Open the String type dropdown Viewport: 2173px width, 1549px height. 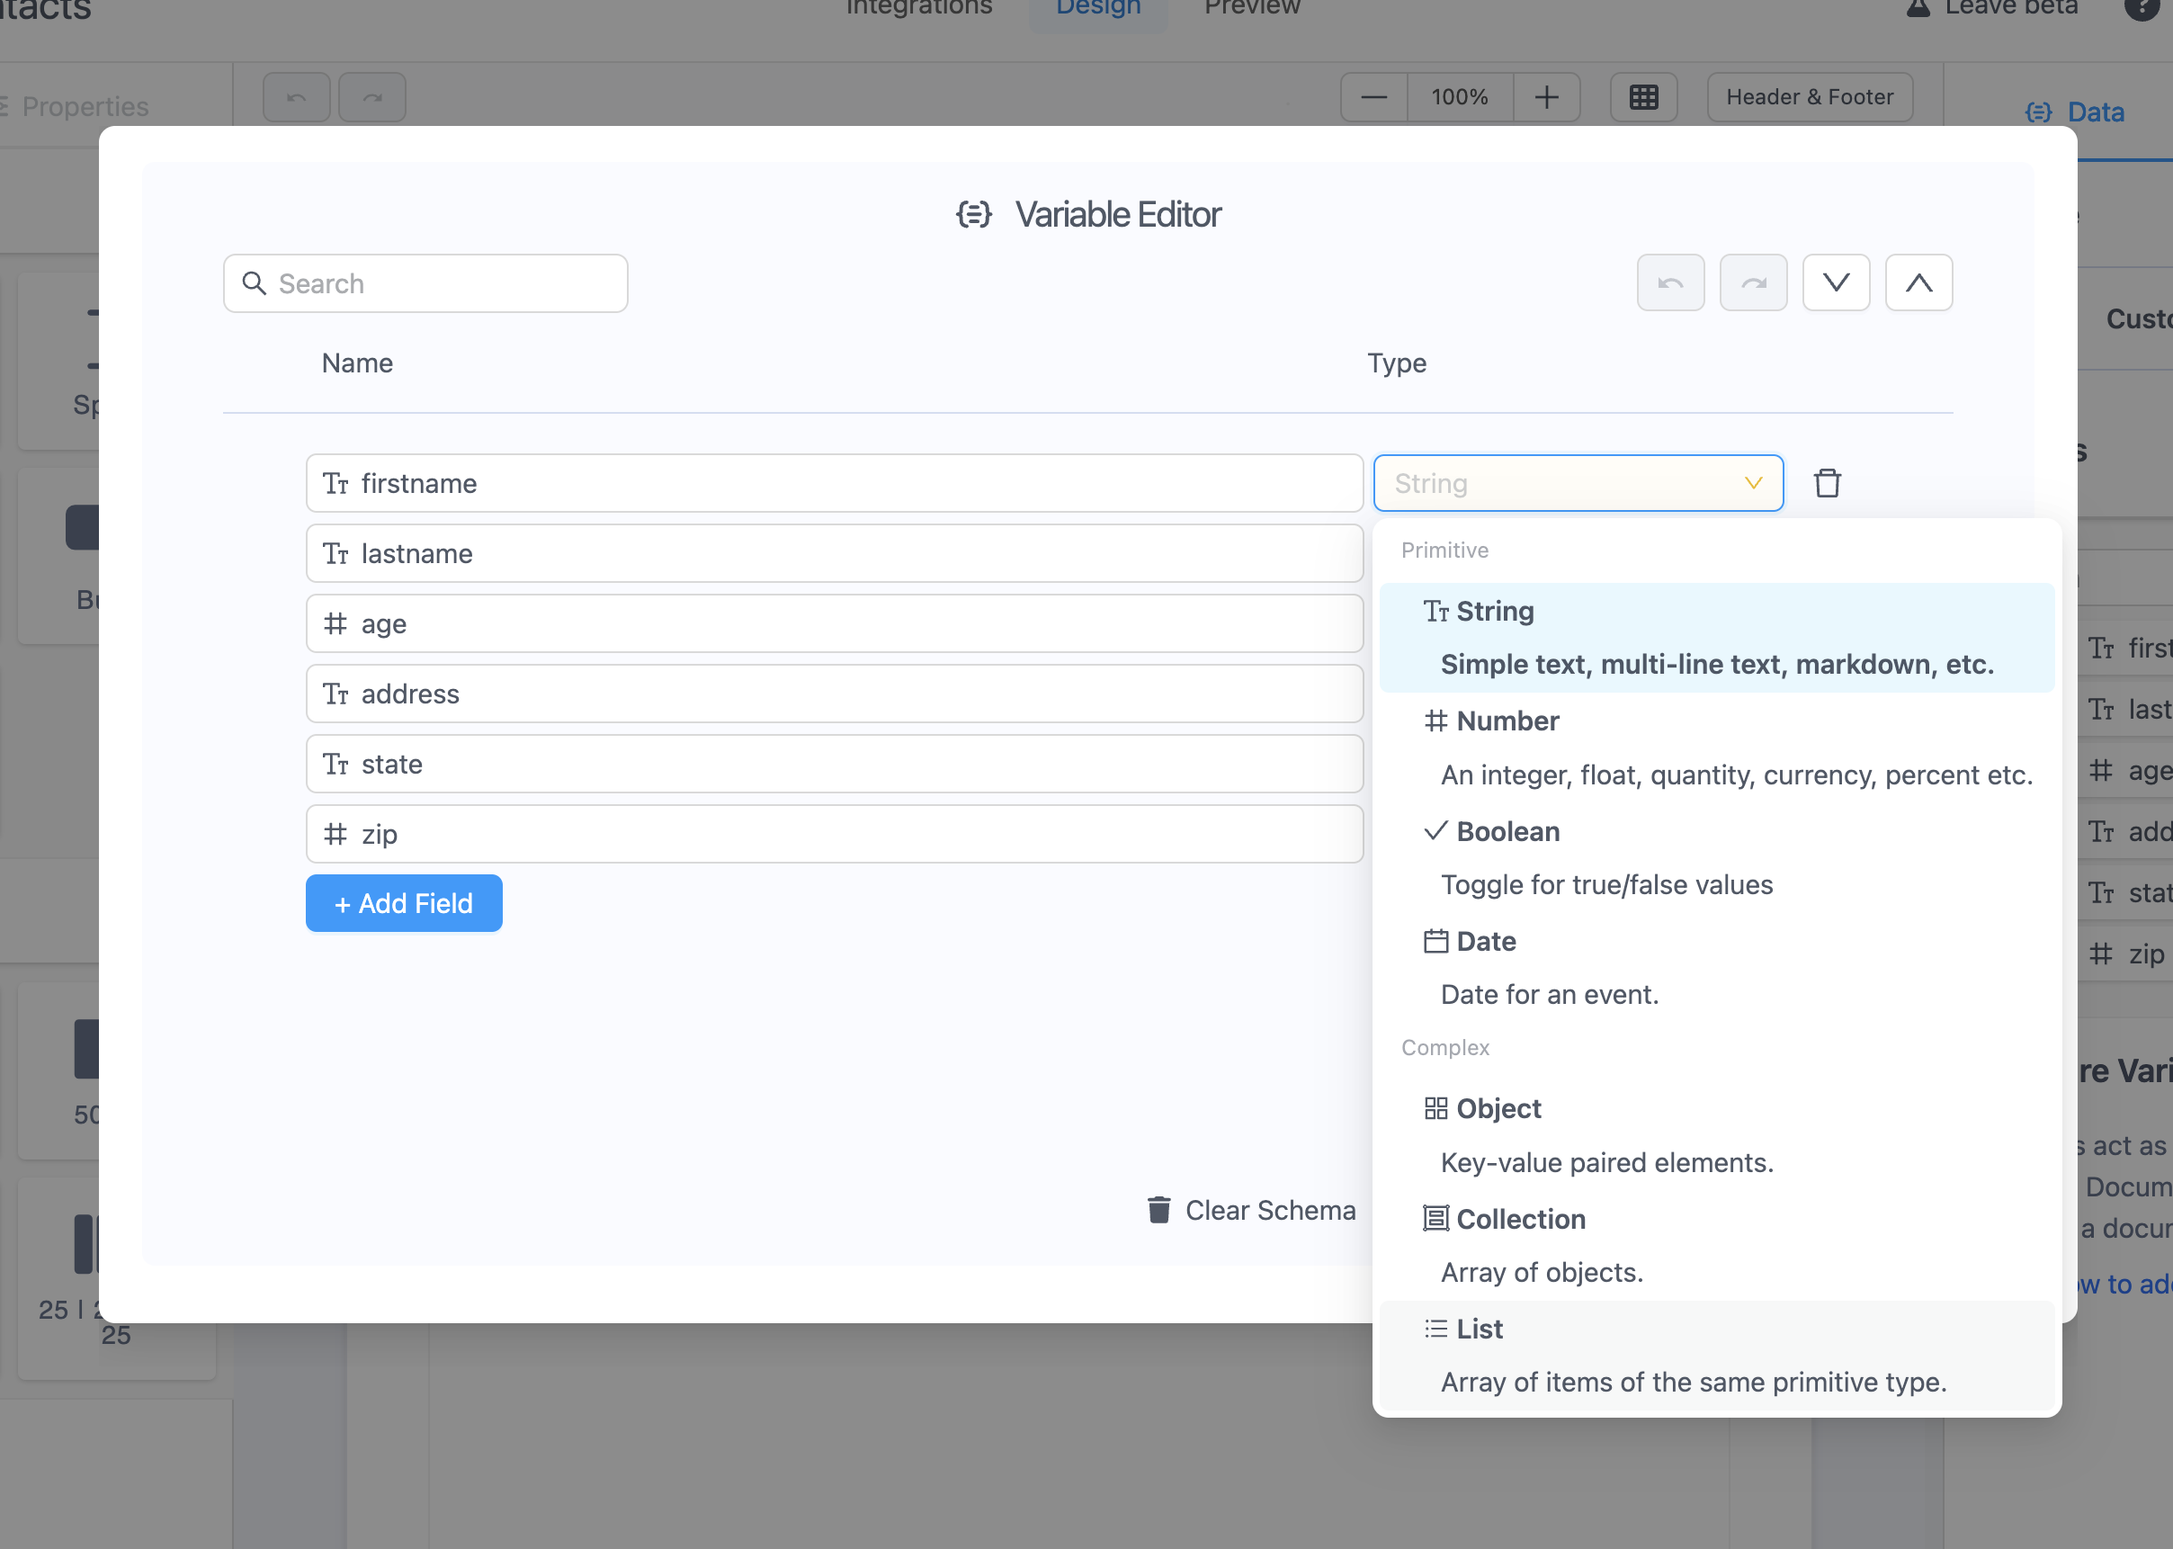[x=1577, y=484]
